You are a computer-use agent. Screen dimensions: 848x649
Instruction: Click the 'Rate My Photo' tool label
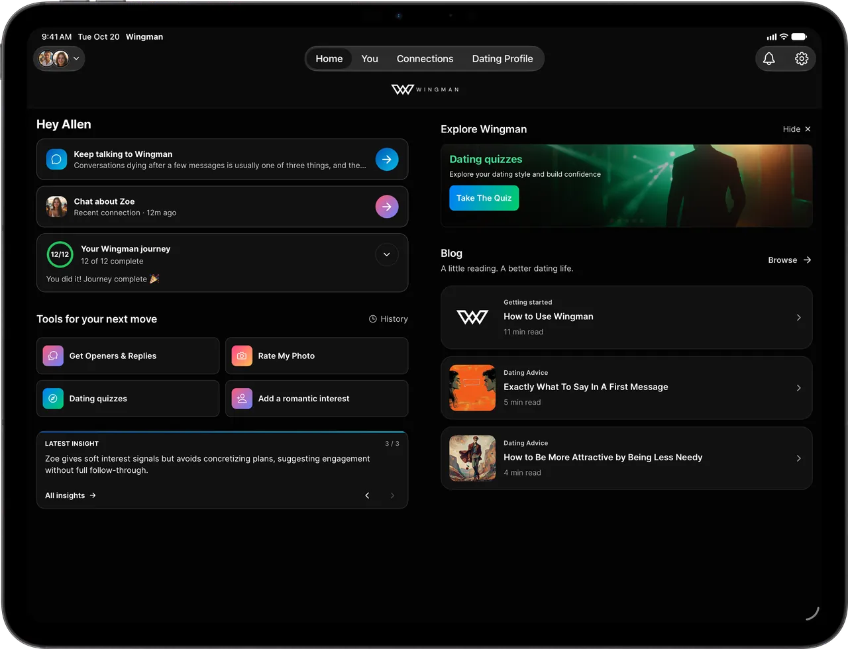[x=286, y=356]
